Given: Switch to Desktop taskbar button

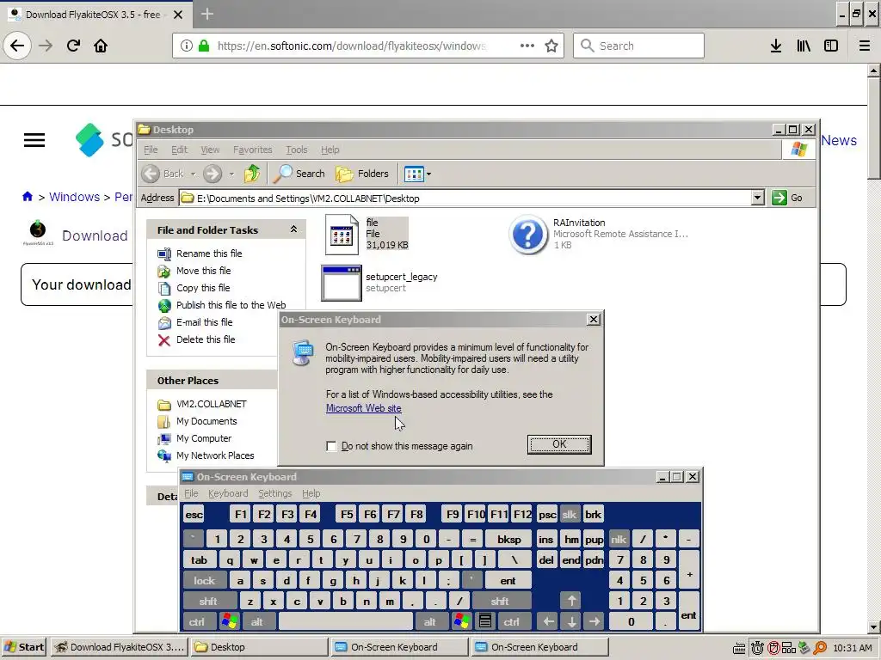Looking at the screenshot, I should pyautogui.click(x=258, y=647).
